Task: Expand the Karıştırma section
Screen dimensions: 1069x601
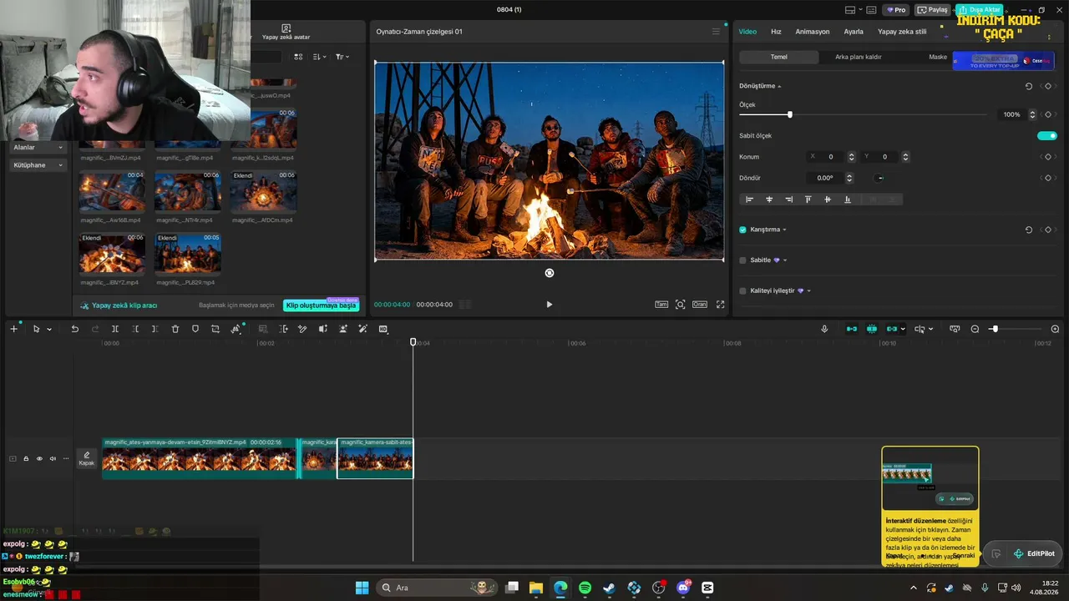Action: coord(784,230)
